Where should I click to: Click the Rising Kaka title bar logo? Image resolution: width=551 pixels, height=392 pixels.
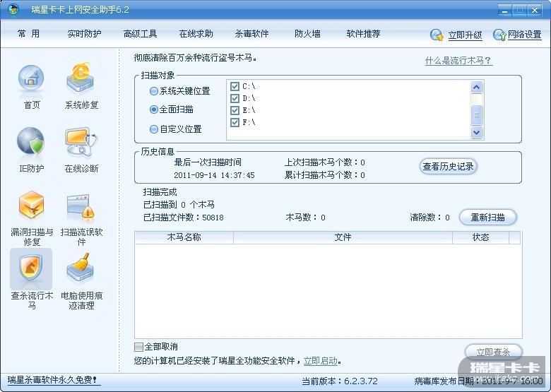pos(13,9)
